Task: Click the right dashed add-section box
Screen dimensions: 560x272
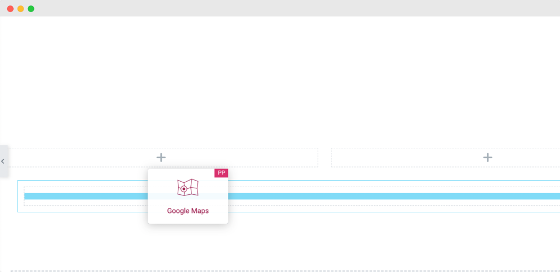Action: [x=445, y=158]
